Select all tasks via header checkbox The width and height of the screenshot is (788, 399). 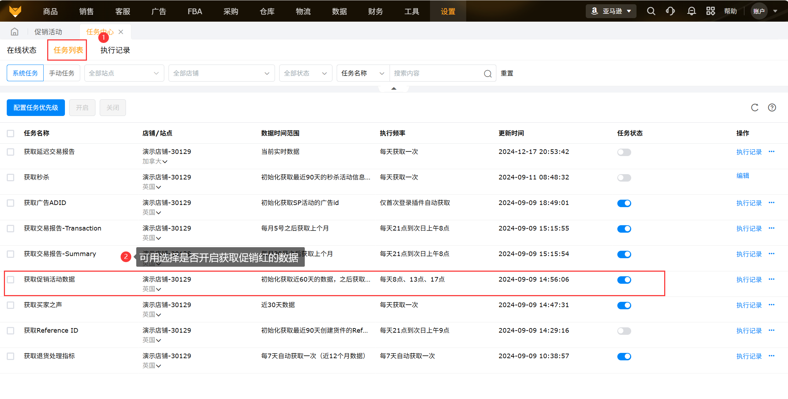point(11,133)
